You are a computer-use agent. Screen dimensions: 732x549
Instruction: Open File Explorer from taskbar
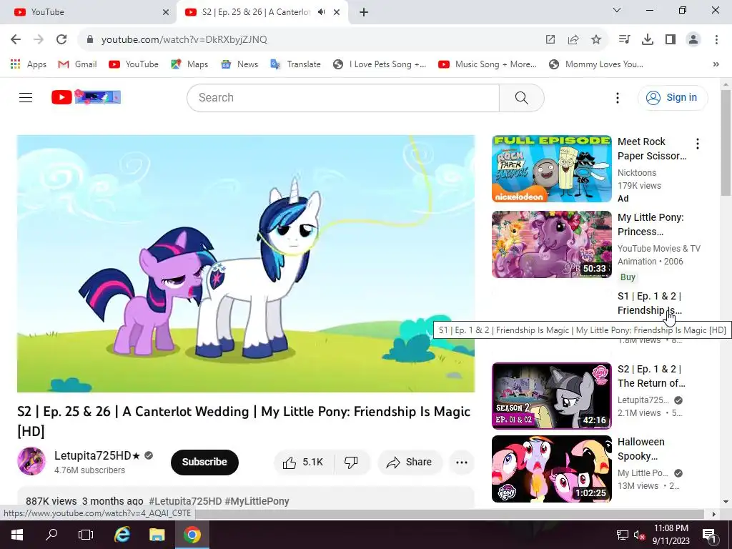(x=157, y=535)
